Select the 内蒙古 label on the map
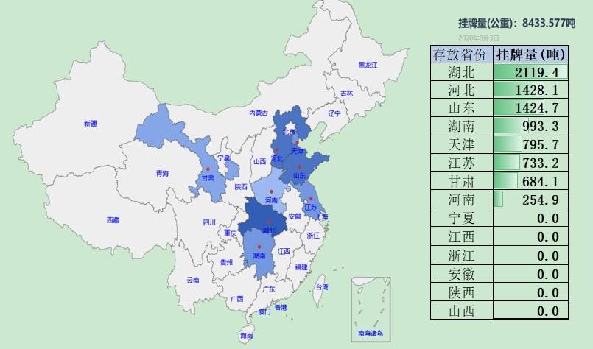 (259, 113)
